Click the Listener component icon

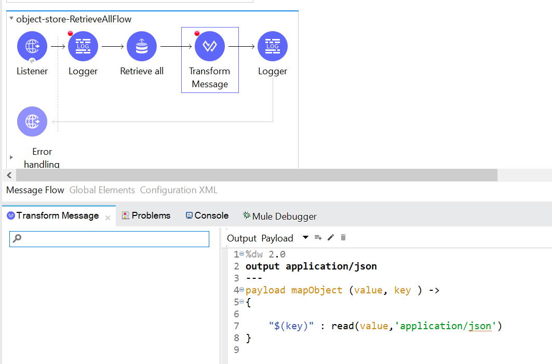point(32,46)
